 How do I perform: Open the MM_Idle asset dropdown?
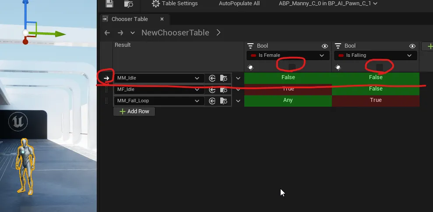[159, 78]
